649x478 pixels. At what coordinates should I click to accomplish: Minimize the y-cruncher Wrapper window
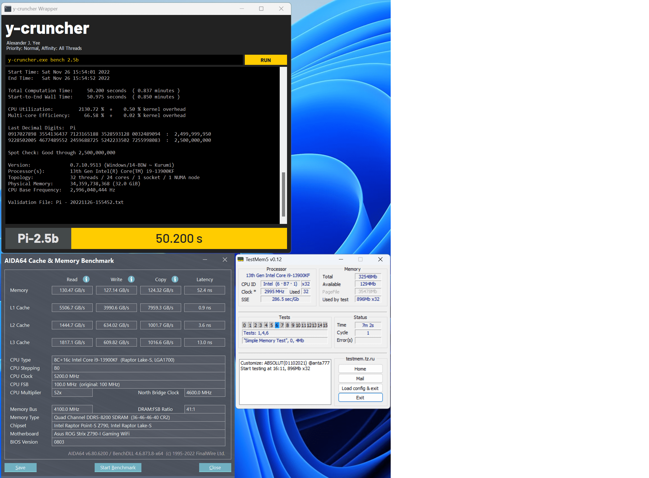click(242, 9)
